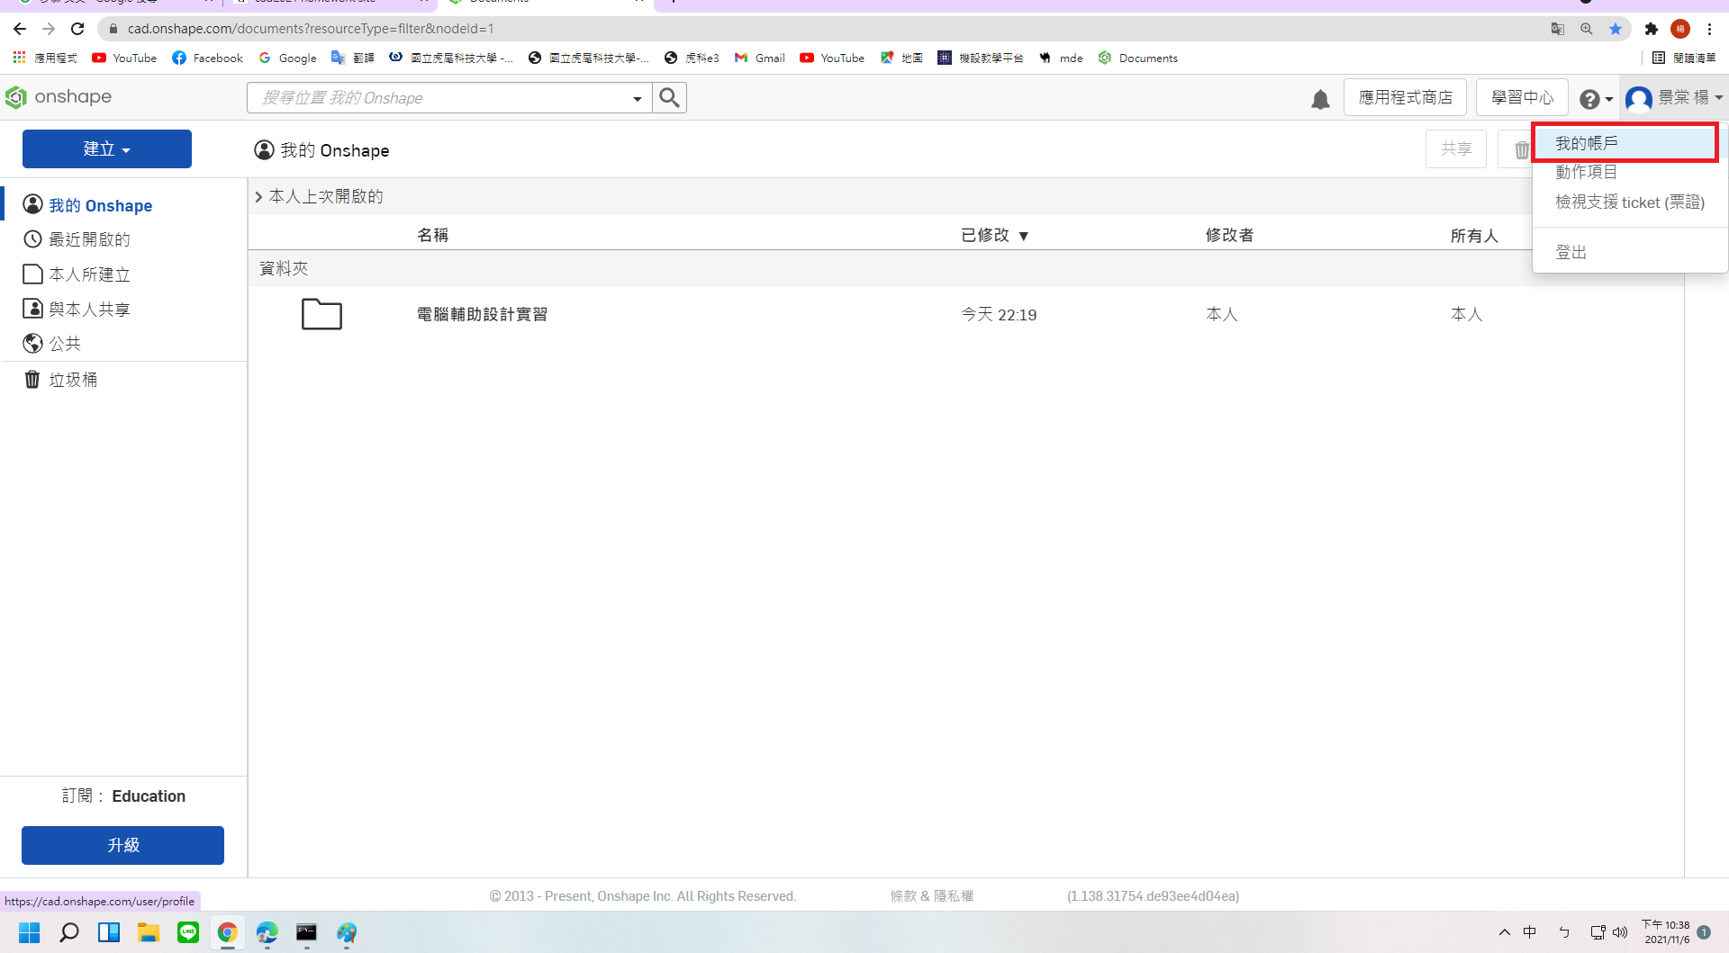The image size is (1729, 953).
Task: Open Chrome extensions puzzle icon
Action: click(1651, 29)
